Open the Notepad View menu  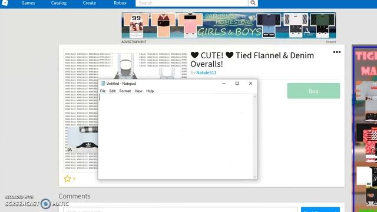138,91
